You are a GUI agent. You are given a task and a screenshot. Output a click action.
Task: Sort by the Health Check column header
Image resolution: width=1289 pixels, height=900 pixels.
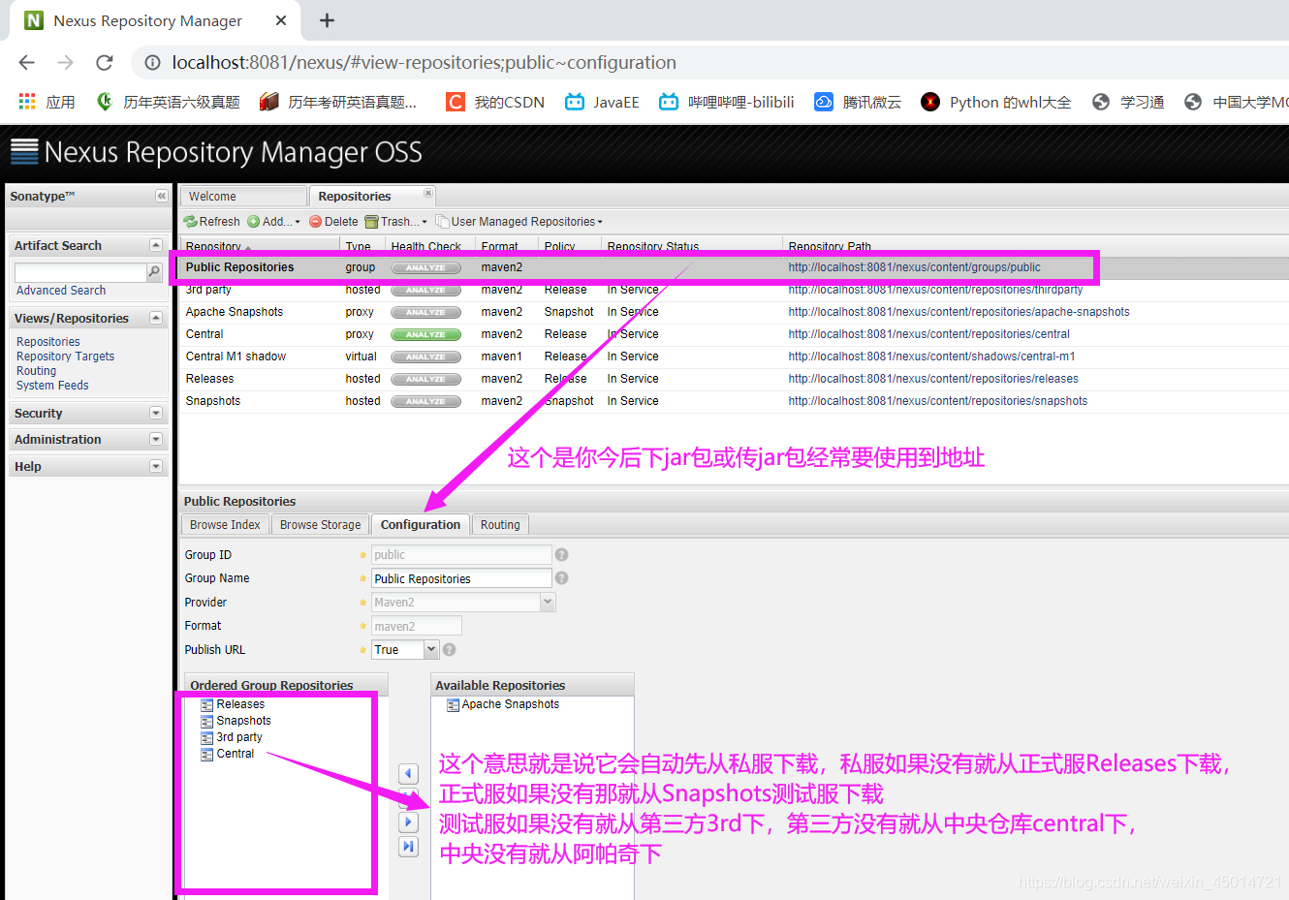[x=429, y=246]
